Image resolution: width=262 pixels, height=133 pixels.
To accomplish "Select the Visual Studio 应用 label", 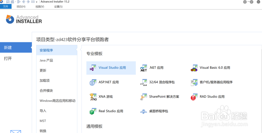I will pos(112,68).
